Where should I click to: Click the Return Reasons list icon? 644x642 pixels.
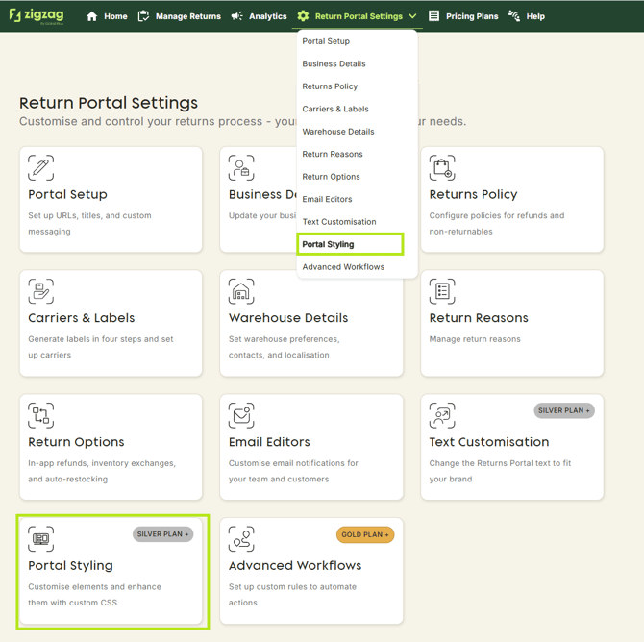click(442, 291)
